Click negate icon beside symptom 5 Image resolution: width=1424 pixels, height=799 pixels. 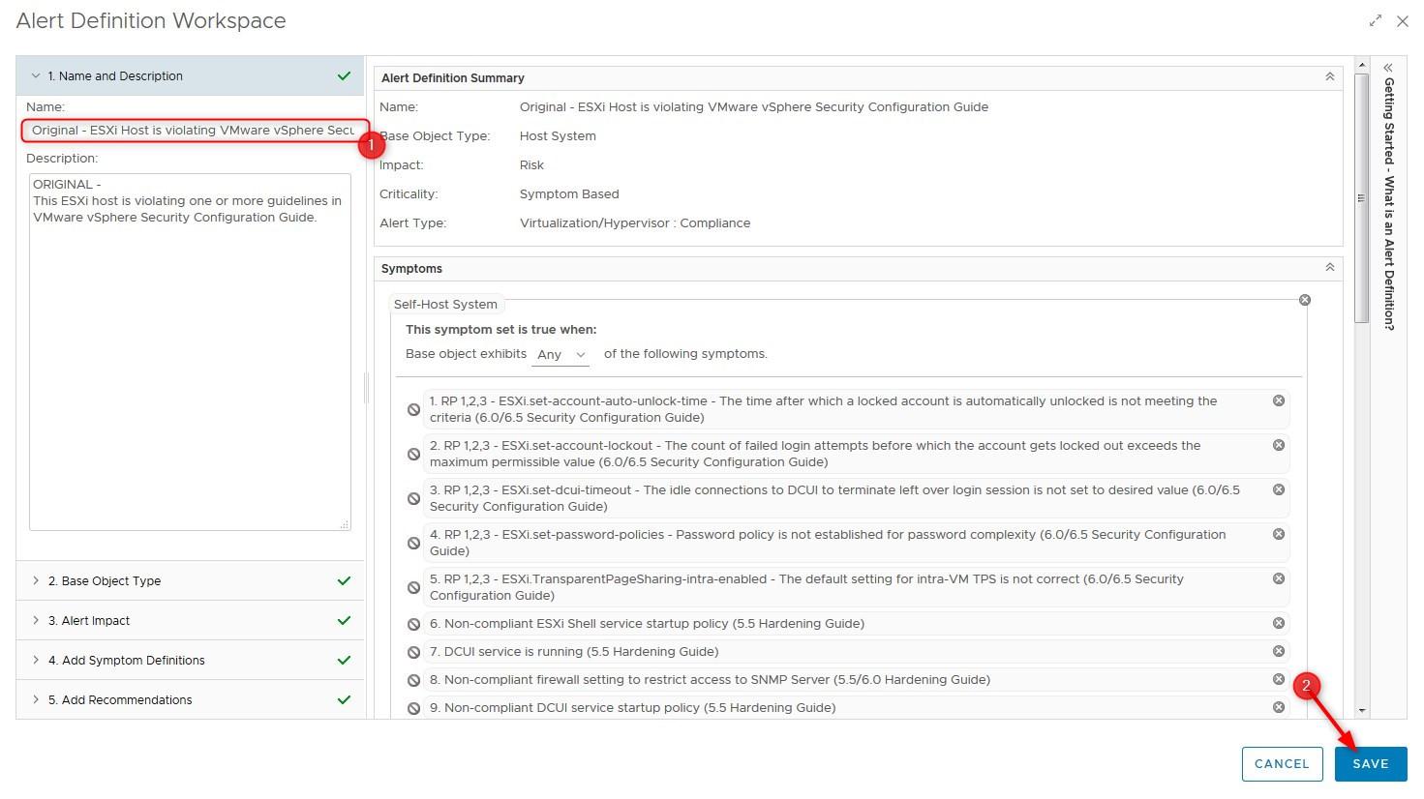[x=413, y=588]
